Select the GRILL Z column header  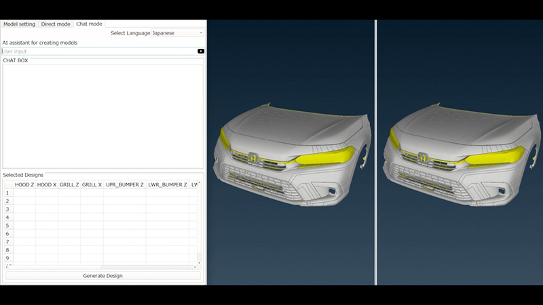tap(69, 184)
